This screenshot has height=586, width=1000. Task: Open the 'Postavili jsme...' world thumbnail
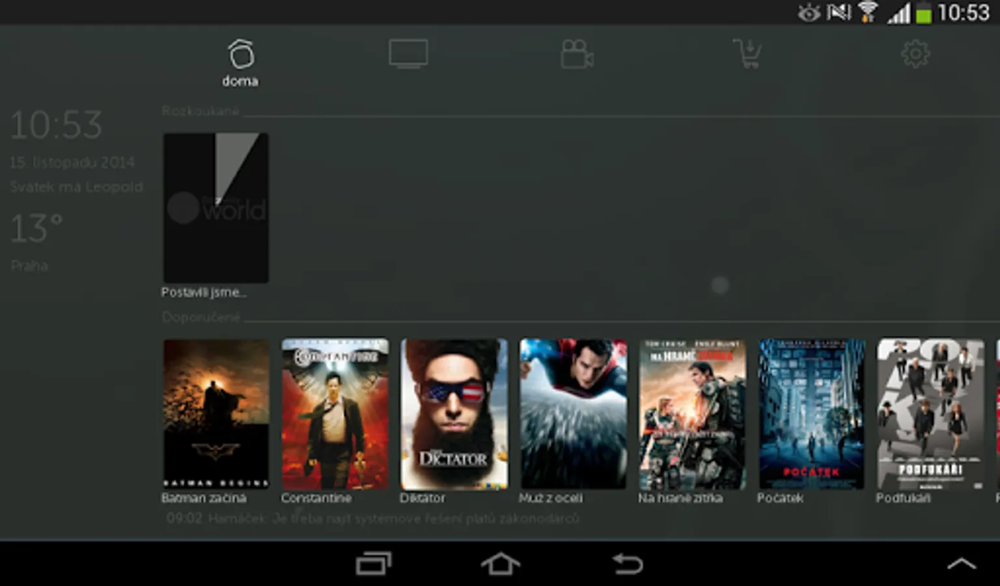click(215, 208)
